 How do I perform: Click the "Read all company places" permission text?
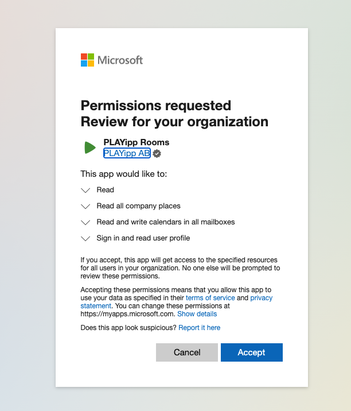click(138, 206)
